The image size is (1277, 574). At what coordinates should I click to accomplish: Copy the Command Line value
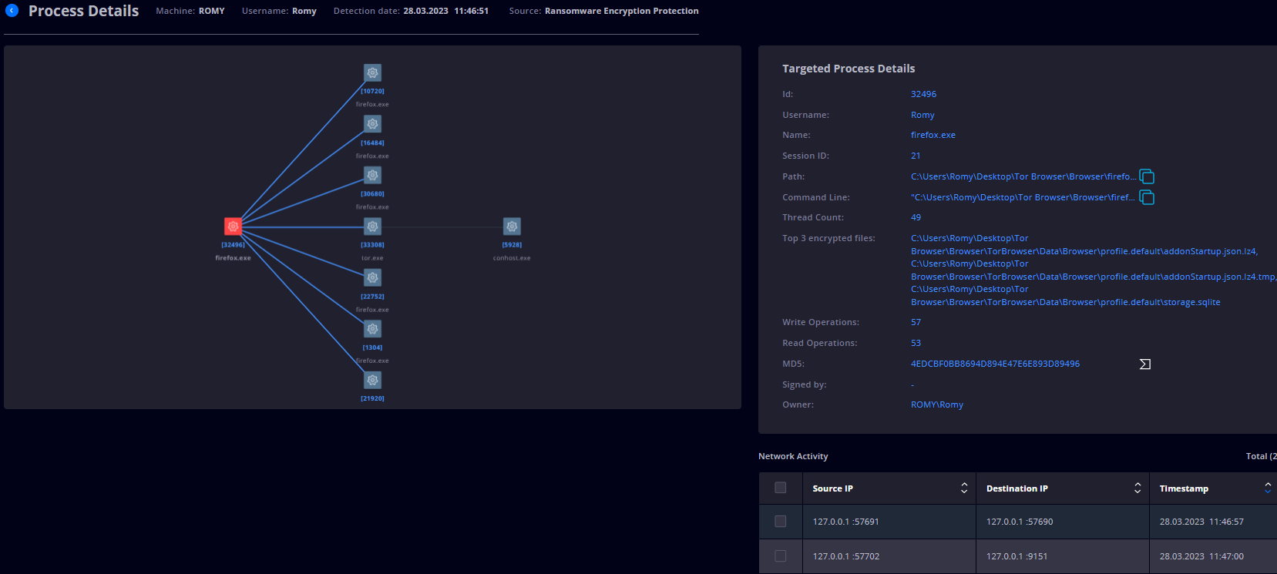tap(1147, 197)
